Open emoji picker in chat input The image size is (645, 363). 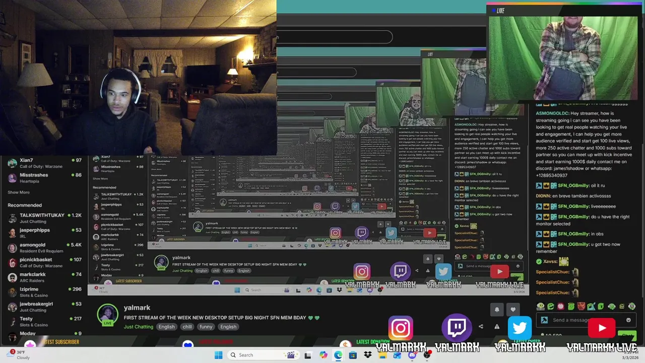pyautogui.click(x=628, y=320)
